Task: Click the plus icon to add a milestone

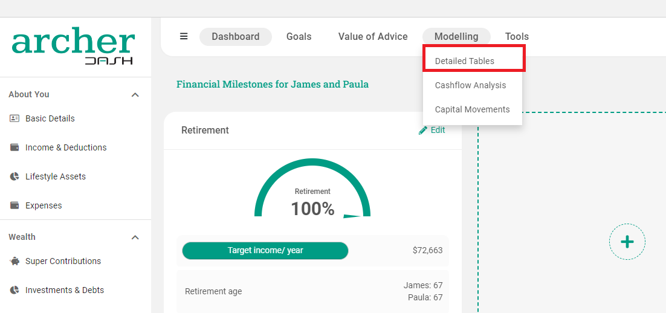Action: pos(627,242)
